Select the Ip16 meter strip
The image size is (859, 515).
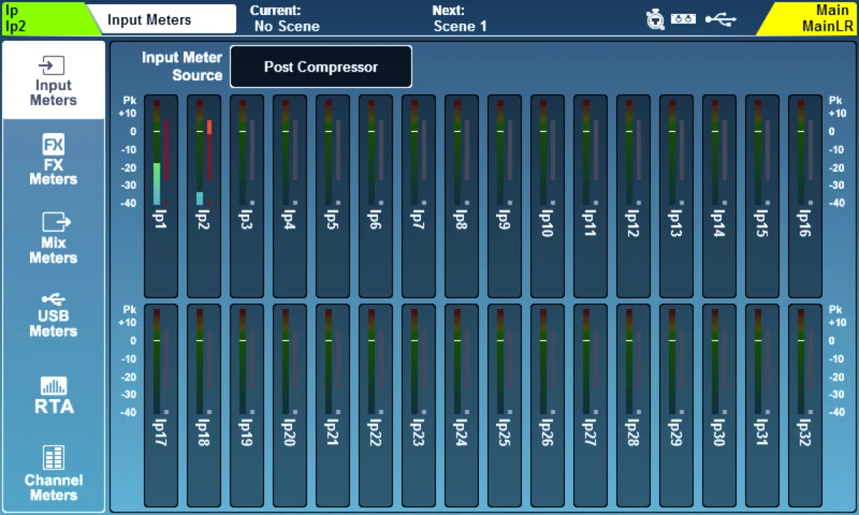click(805, 196)
